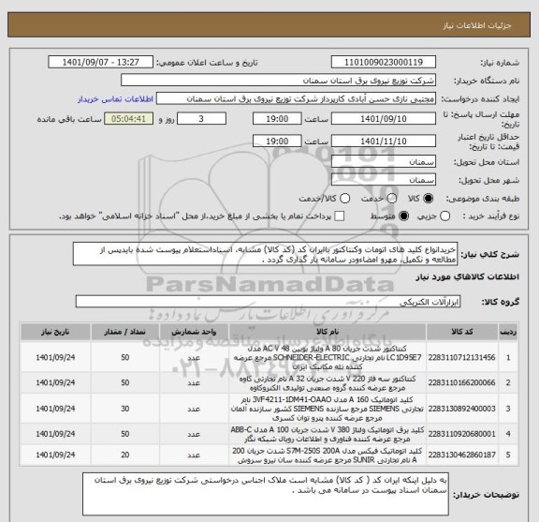This screenshot has height=522, width=539.
Task: Open buyer contact info link اطلاعات تماس خریدار
Action: point(115,99)
